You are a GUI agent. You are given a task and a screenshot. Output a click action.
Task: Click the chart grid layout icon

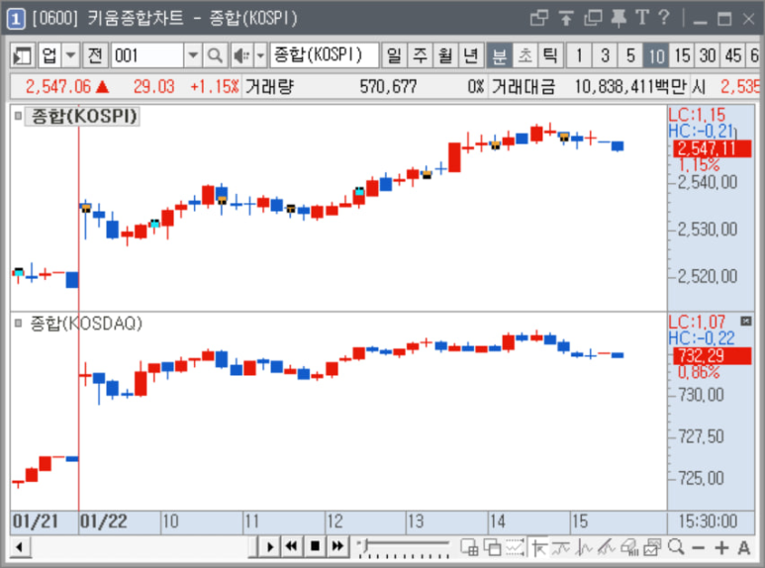tap(469, 547)
